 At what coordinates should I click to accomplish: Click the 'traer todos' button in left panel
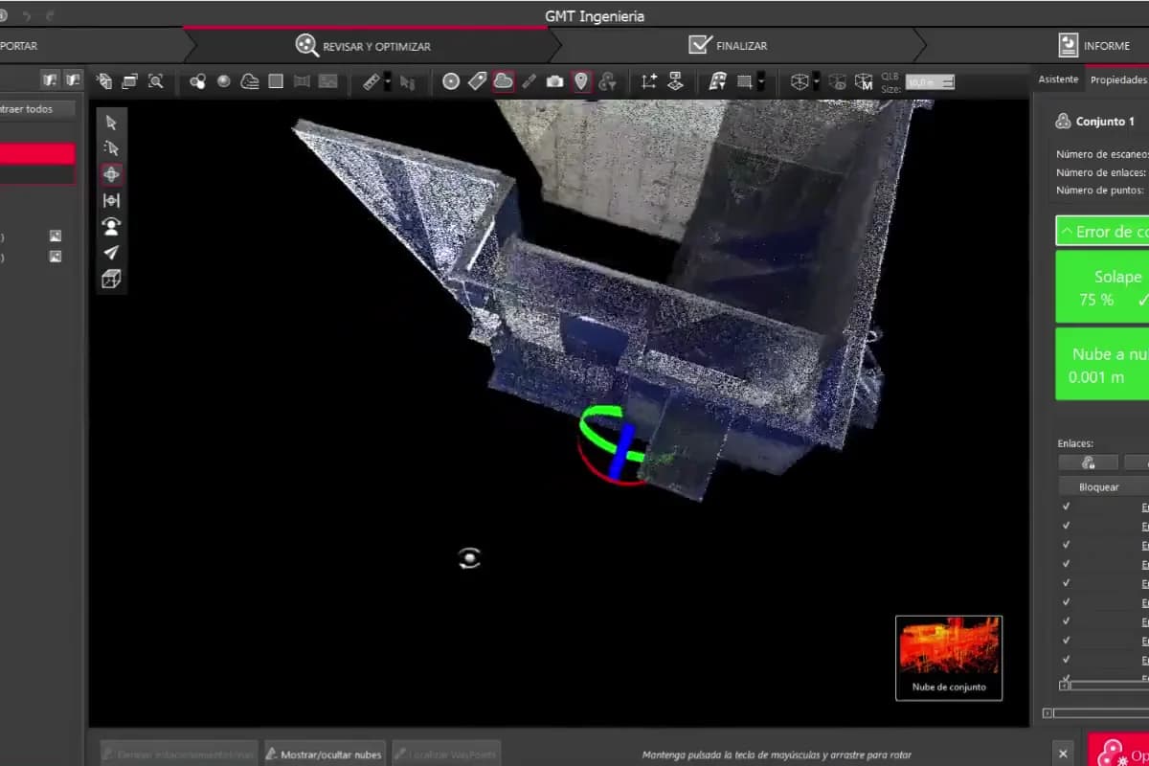(37, 109)
